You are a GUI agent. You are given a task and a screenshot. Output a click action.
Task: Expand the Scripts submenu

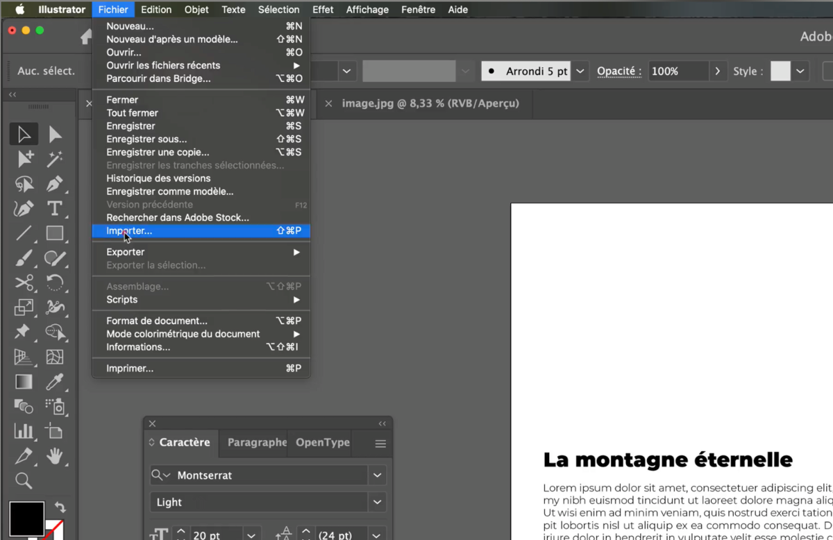pyautogui.click(x=201, y=300)
